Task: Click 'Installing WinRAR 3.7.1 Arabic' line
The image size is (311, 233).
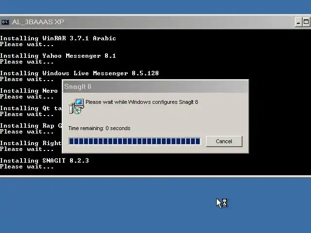Action: coord(58,38)
